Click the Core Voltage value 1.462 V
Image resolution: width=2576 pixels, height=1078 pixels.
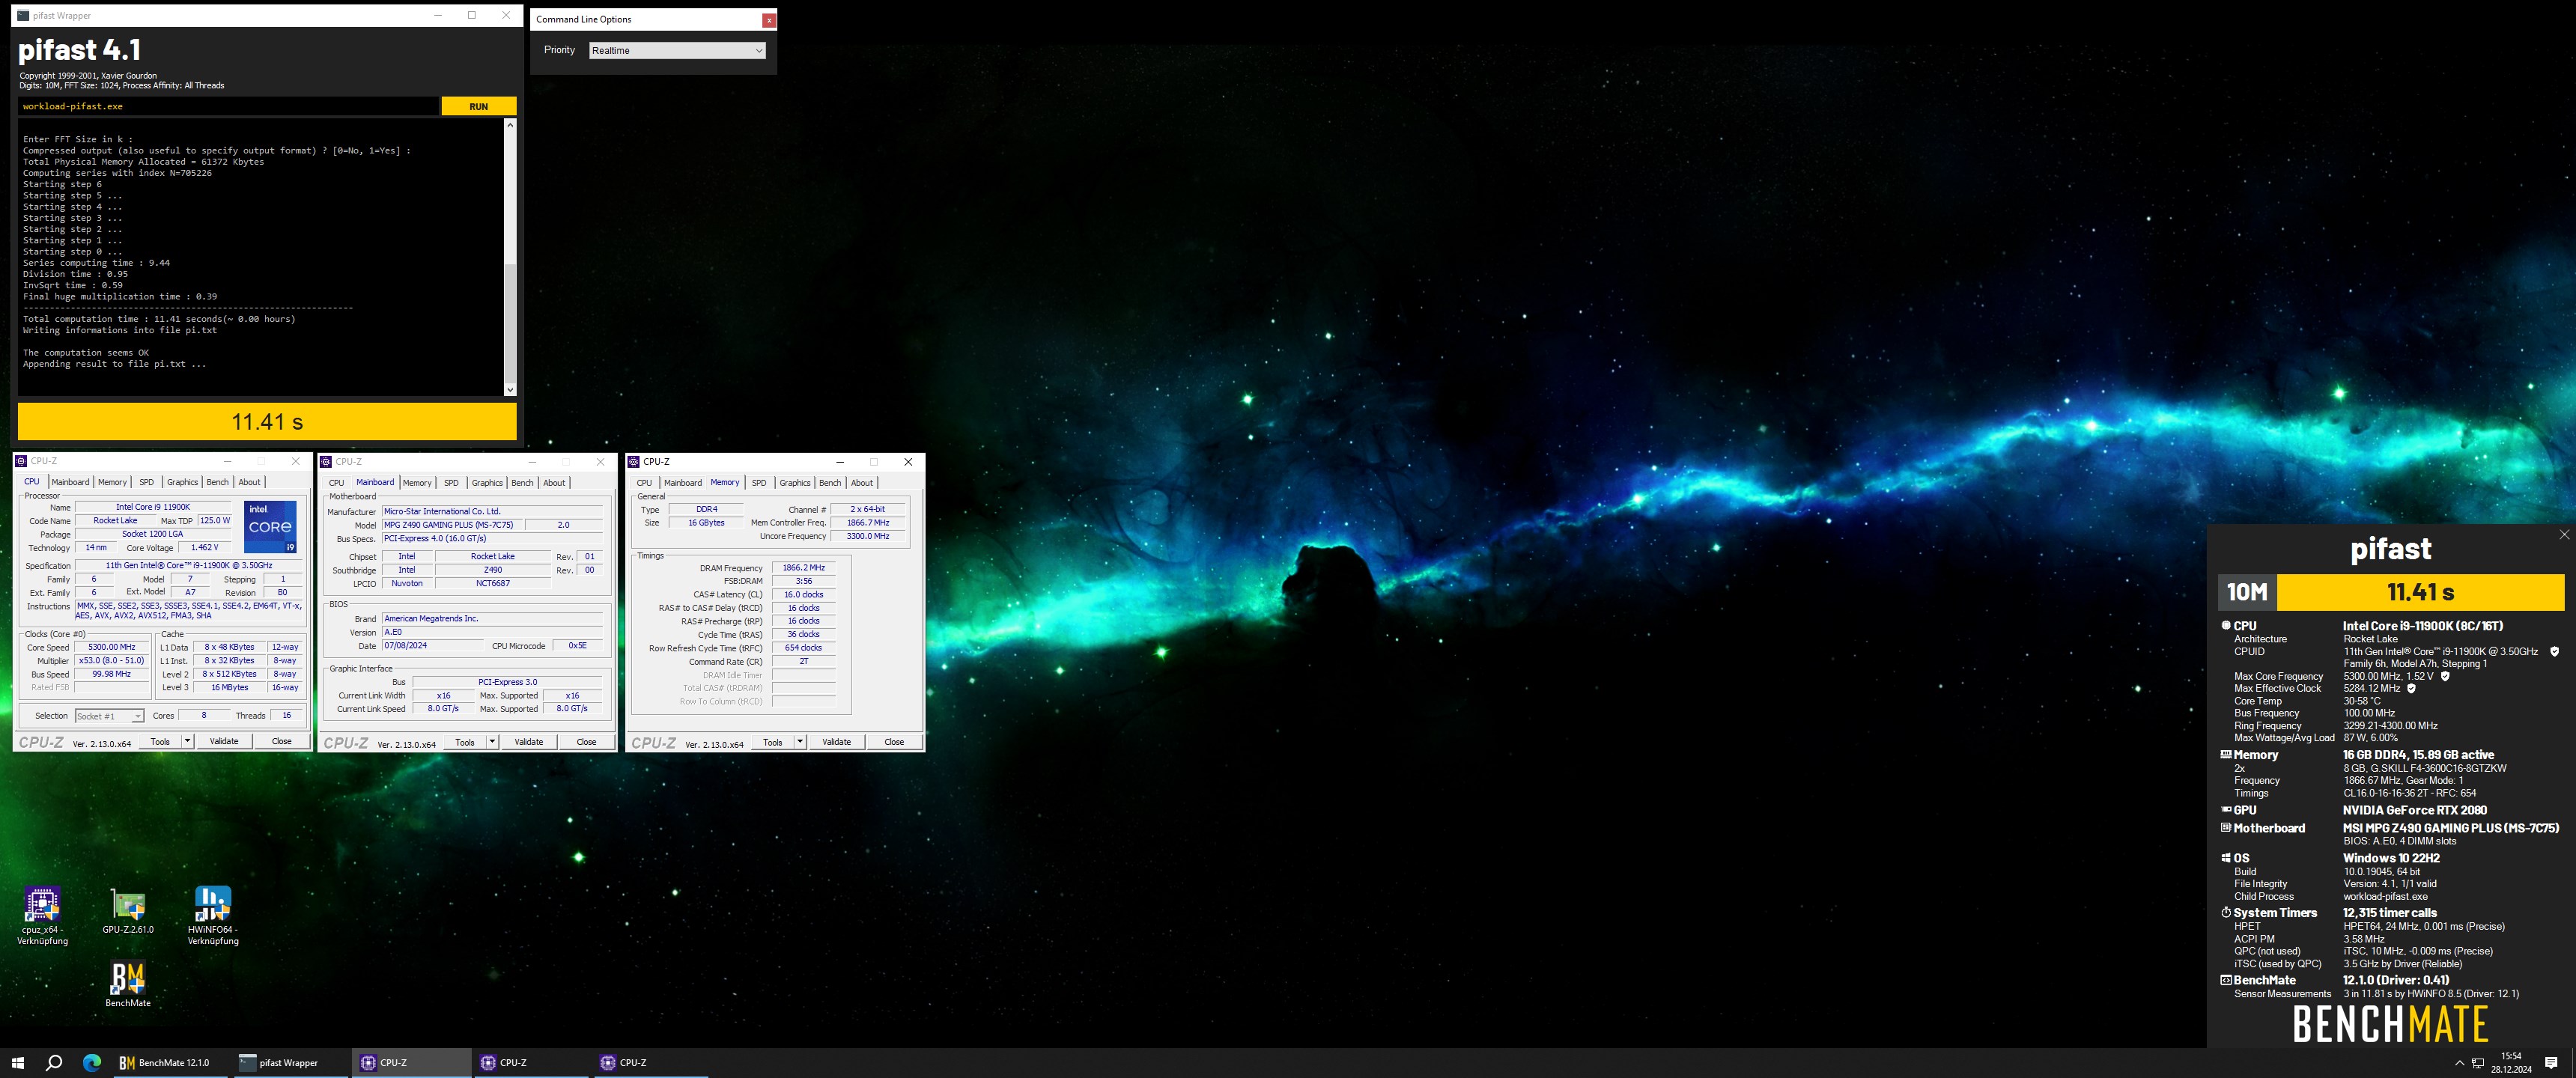204,548
